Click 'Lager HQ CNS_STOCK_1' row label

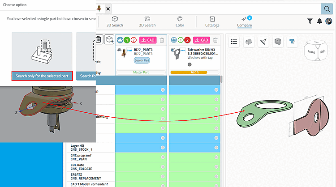click(x=82, y=148)
